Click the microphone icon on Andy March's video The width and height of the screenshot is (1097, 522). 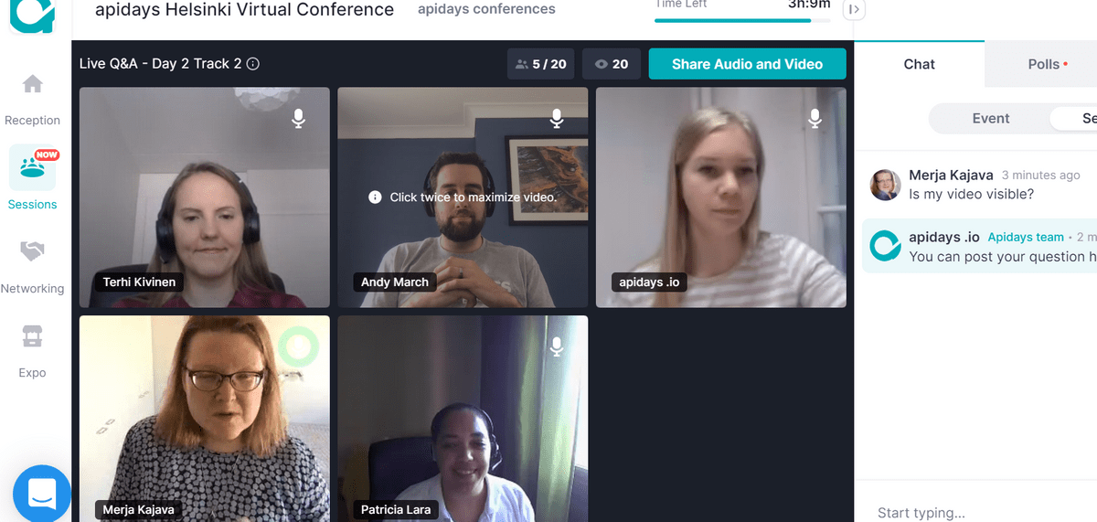point(557,118)
